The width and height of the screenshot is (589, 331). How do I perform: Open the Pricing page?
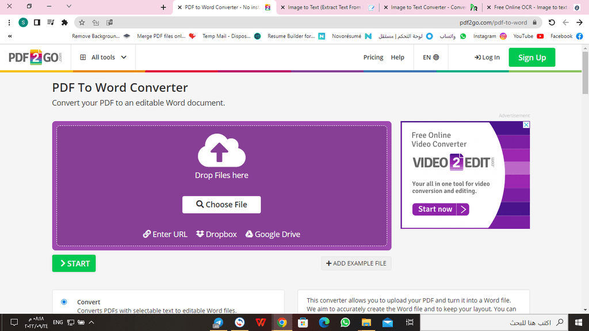[x=373, y=57]
